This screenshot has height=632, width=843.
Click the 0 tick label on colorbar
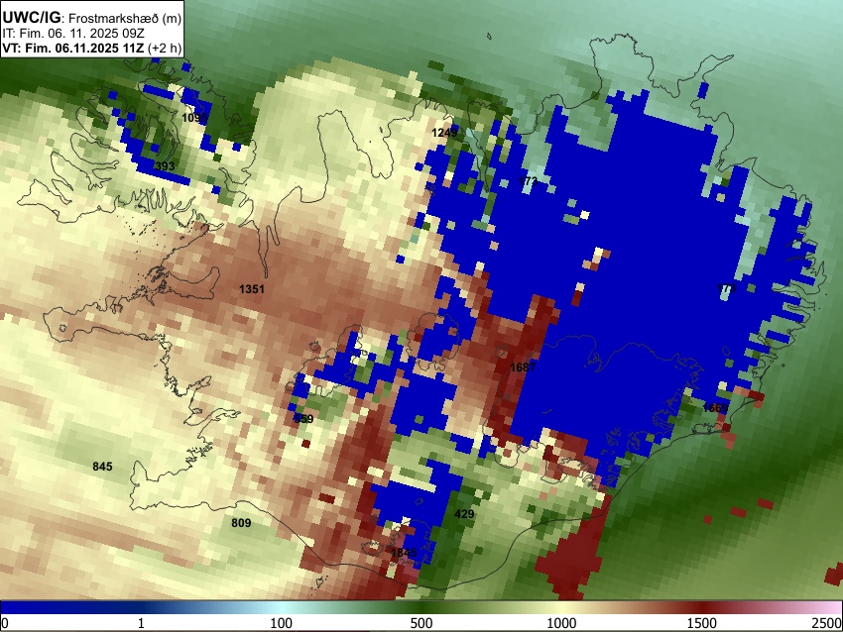(x=5, y=623)
